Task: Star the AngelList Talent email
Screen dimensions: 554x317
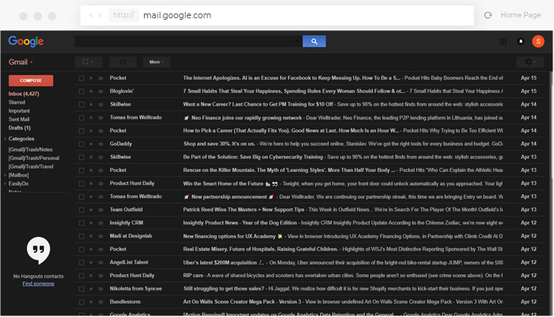Action: tap(91, 262)
